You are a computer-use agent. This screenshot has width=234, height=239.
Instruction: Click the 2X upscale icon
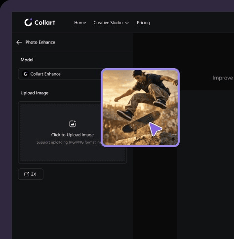coord(27,174)
